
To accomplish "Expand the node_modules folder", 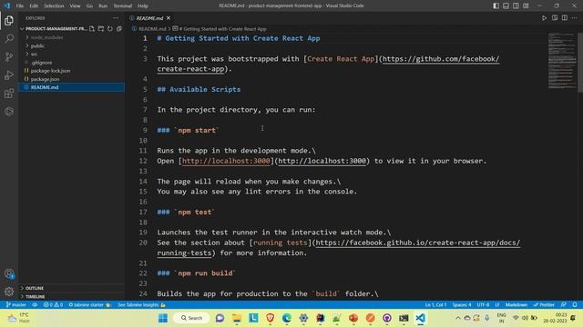I will [46, 37].
